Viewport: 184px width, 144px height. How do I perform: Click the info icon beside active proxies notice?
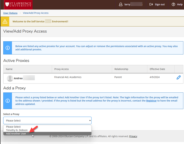[x=8, y=48]
